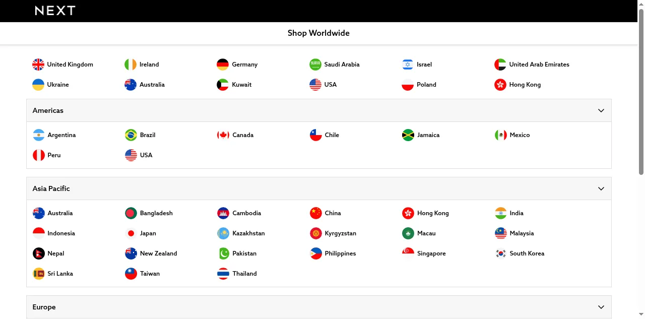Click the South Korea flag icon
Image resolution: width=645 pixels, height=319 pixels.
click(500, 253)
